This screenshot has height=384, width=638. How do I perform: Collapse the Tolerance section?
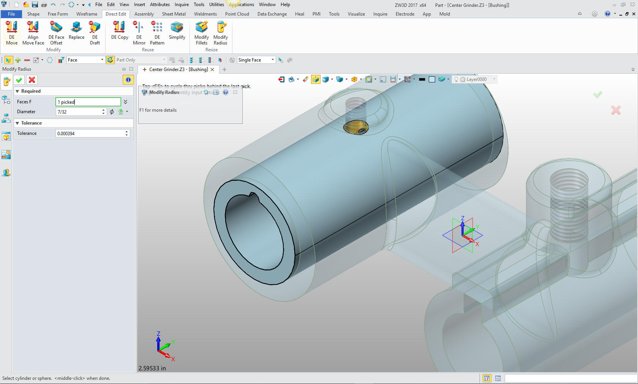tap(17, 123)
